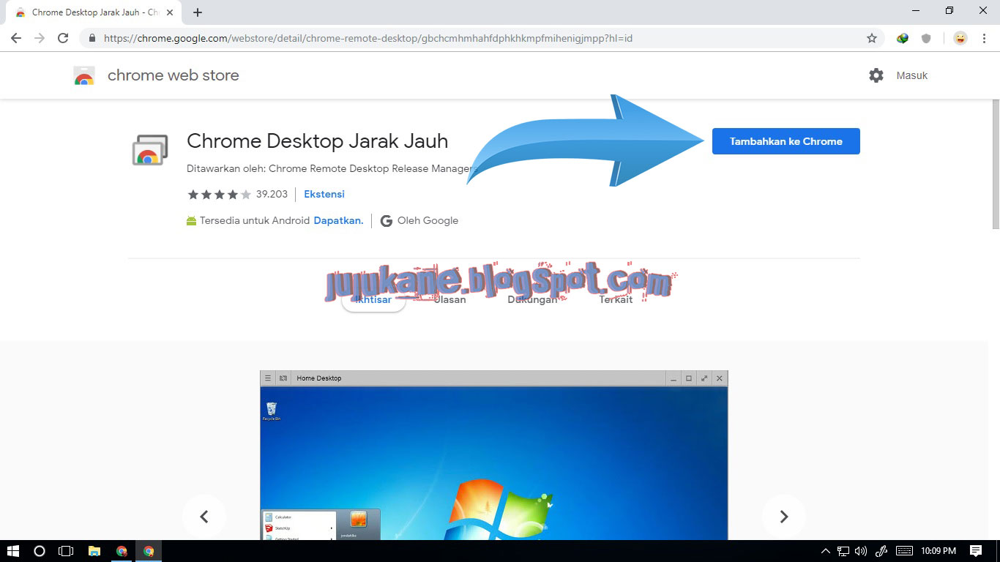The image size is (1000, 562).
Task: Click the Dapatkan link for Android
Action: tap(338, 220)
